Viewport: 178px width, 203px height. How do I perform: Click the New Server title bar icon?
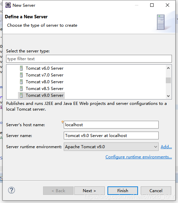click(x=8, y=5)
